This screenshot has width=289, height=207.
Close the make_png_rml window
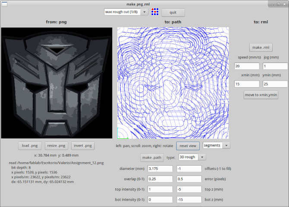click(284, 4)
